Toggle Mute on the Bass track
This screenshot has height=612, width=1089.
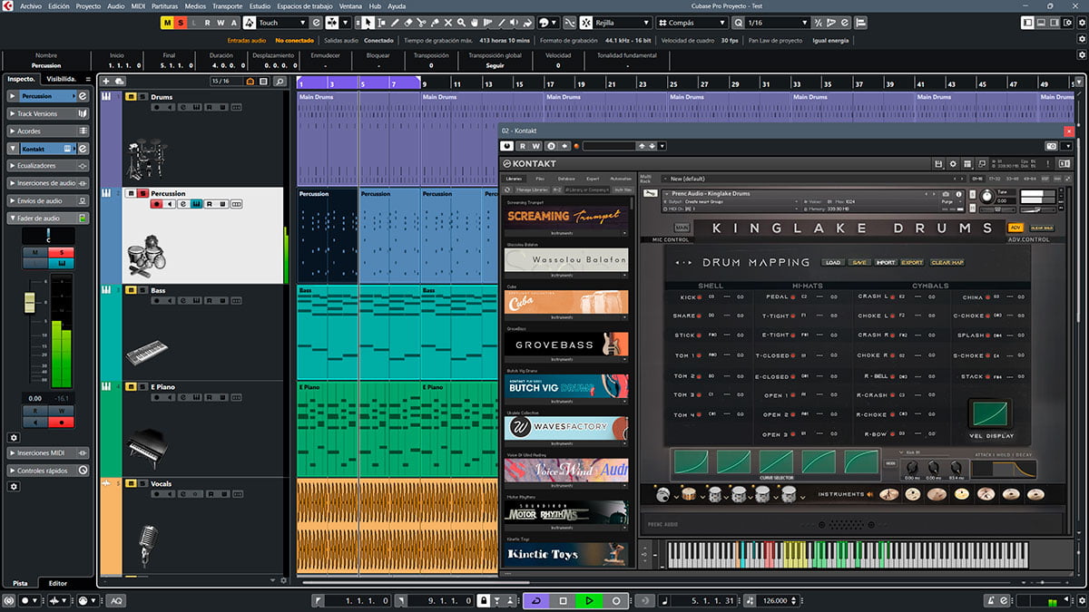point(131,290)
